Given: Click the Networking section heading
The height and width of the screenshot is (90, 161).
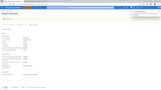Looking at the screenshot, I should [5, 72].
